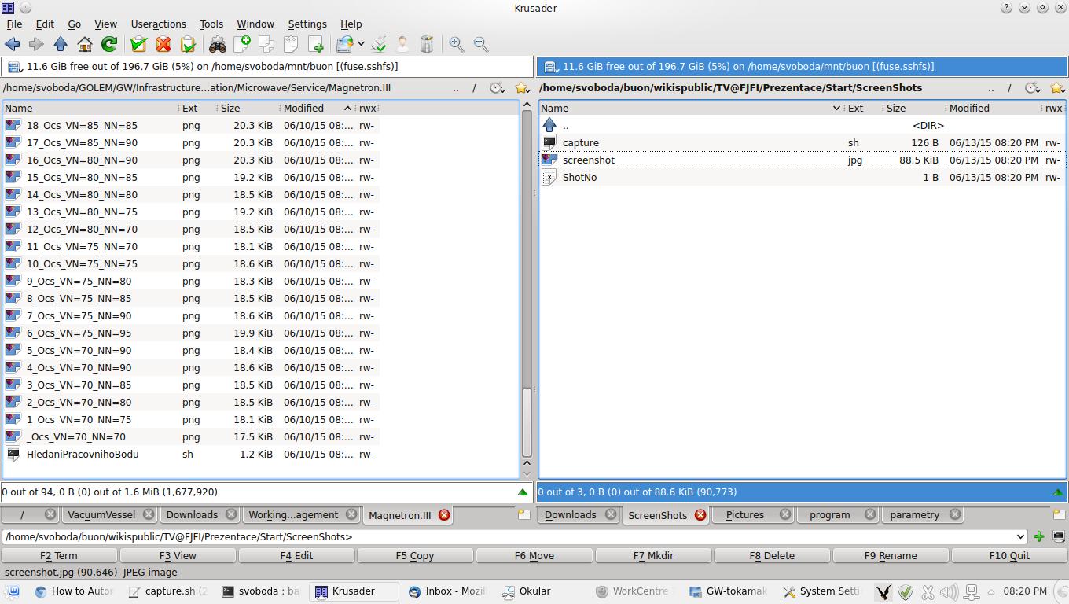This screenshot has height=604, width=1069.
Task: Click right panel parent '..' button
Action: (991, 88)
